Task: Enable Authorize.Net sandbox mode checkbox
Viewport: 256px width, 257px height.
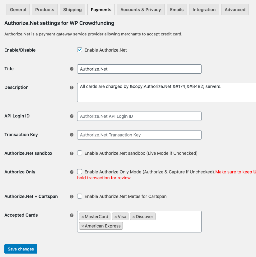Action: tap(80, 153)
